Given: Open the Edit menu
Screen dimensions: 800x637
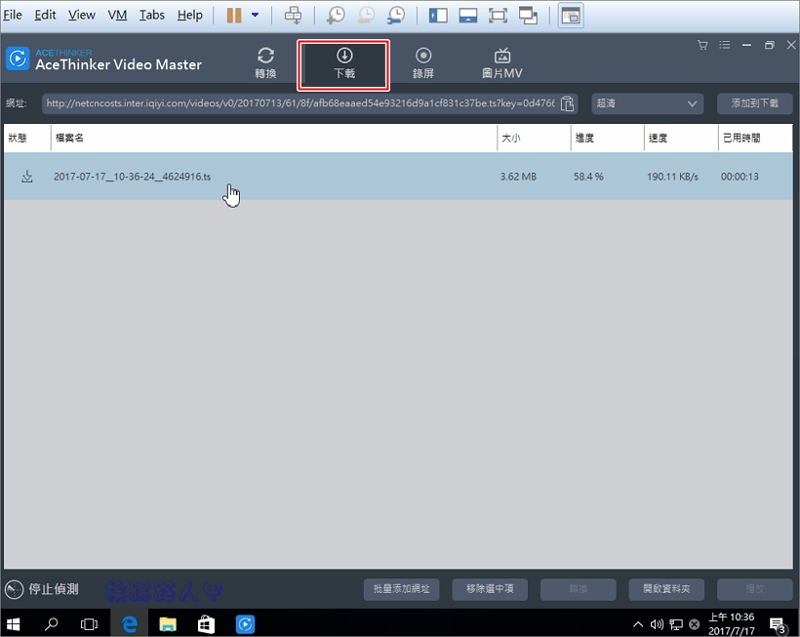Looking at the screenshot, I should [x=45, y=15].
